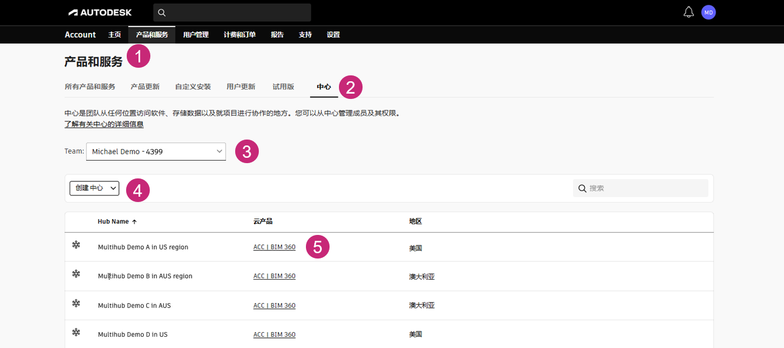This screenshot has width=784, height=348.
Task: Select 产品和服务 in top navigation
Action: (152, 35)
